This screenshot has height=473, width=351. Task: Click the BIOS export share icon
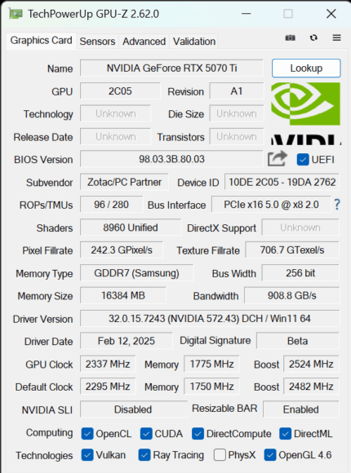[277, 158]
